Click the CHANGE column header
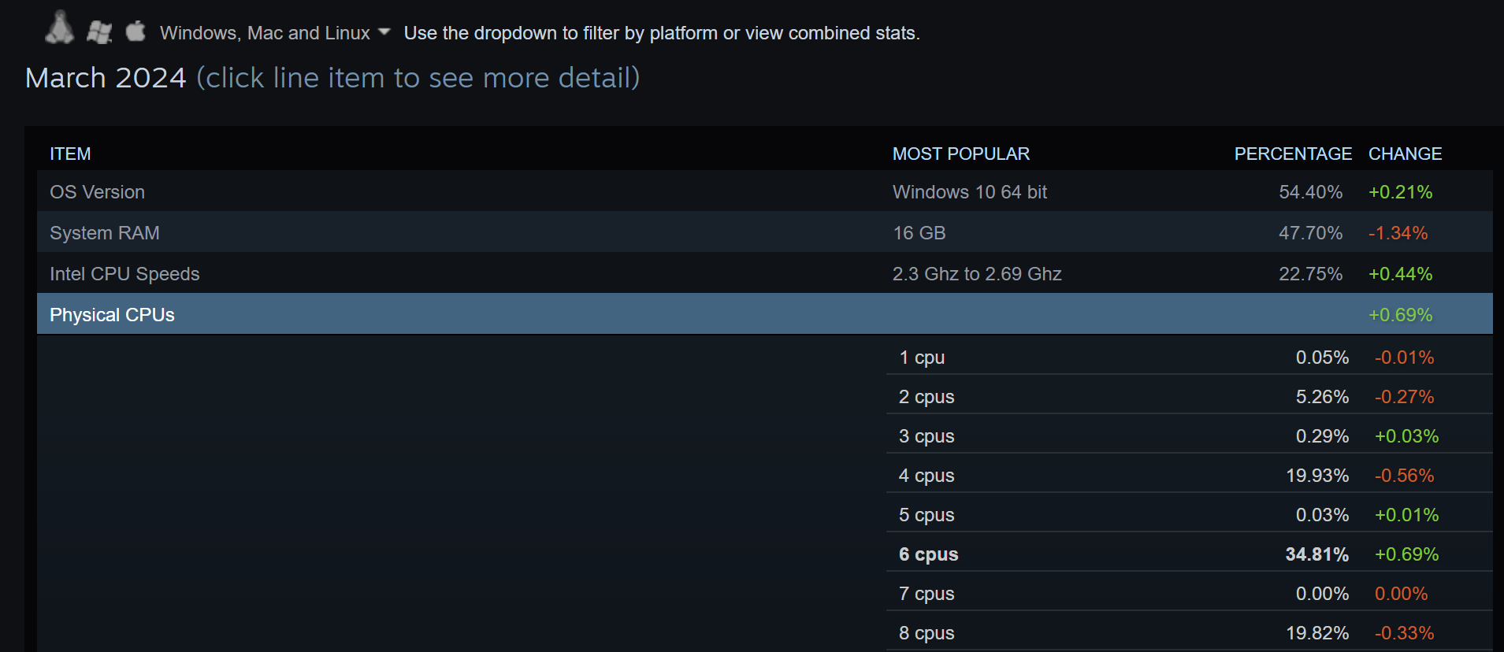 click(x=1405, y=154)
